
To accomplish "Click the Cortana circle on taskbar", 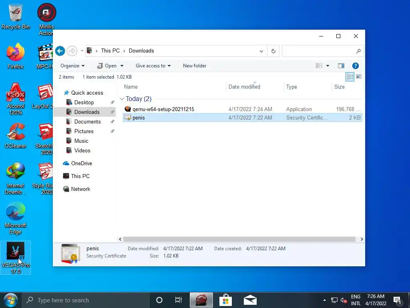I will 159,300.
